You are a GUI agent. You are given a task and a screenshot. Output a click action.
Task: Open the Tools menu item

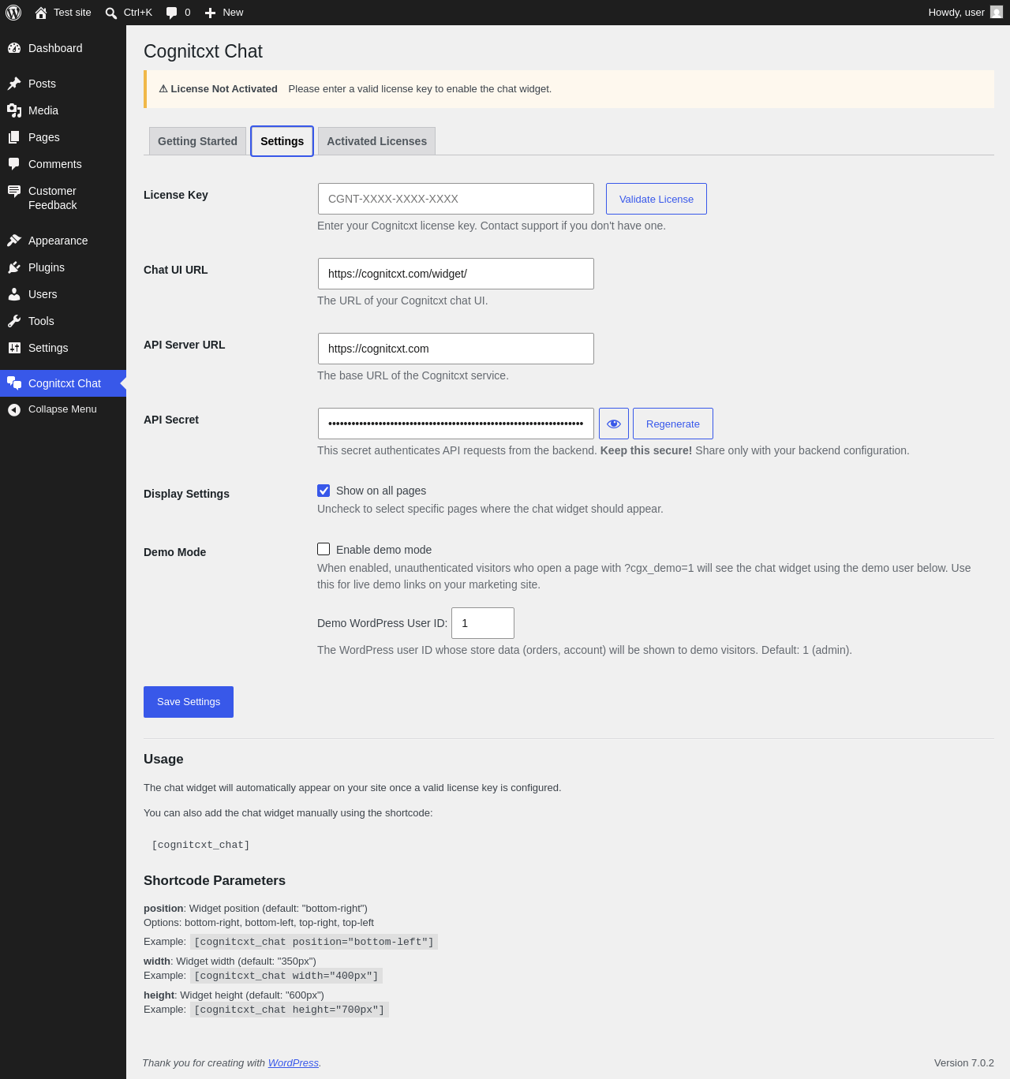click(x=63, y=321)
